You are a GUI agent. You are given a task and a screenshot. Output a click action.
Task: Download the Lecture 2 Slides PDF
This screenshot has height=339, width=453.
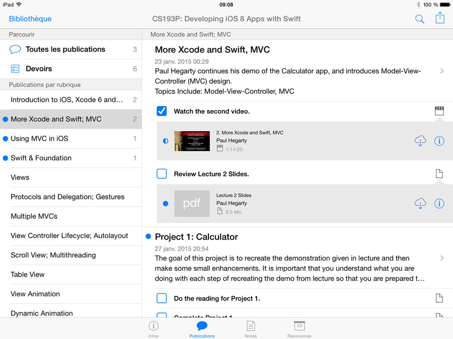[x=420, y=203]
